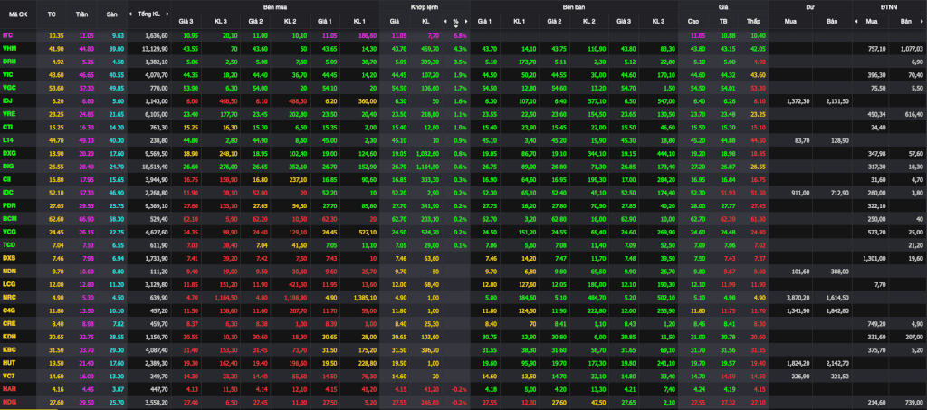Open stock symbol CII
Screen dimensions: 927x410
click(x=6, y=178)
